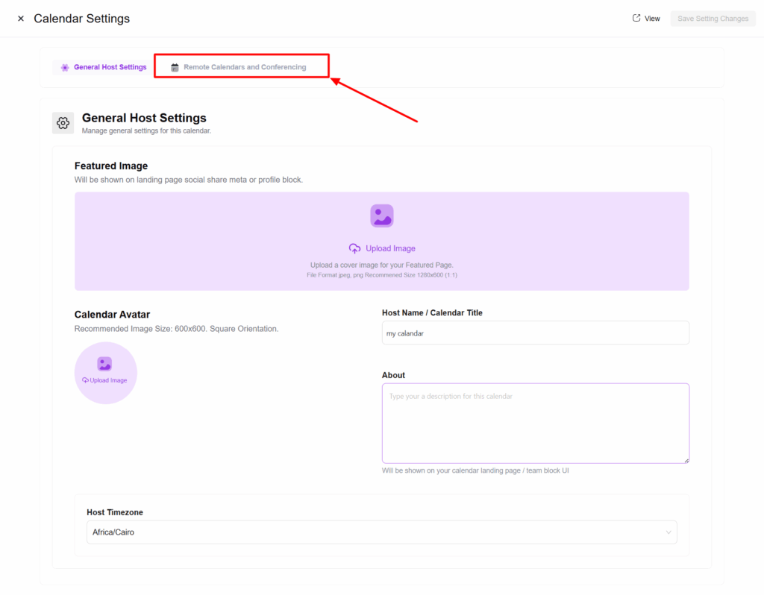
Task: Click the picture icon inside Calendar Avatar circle
Action: click(x=104, y=364)
